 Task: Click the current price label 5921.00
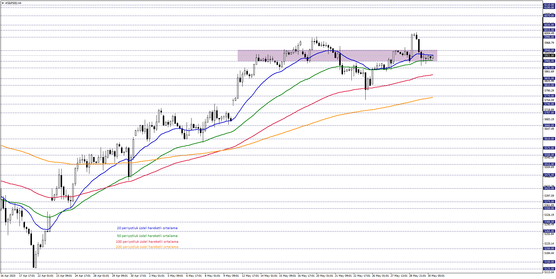[549, 56]
